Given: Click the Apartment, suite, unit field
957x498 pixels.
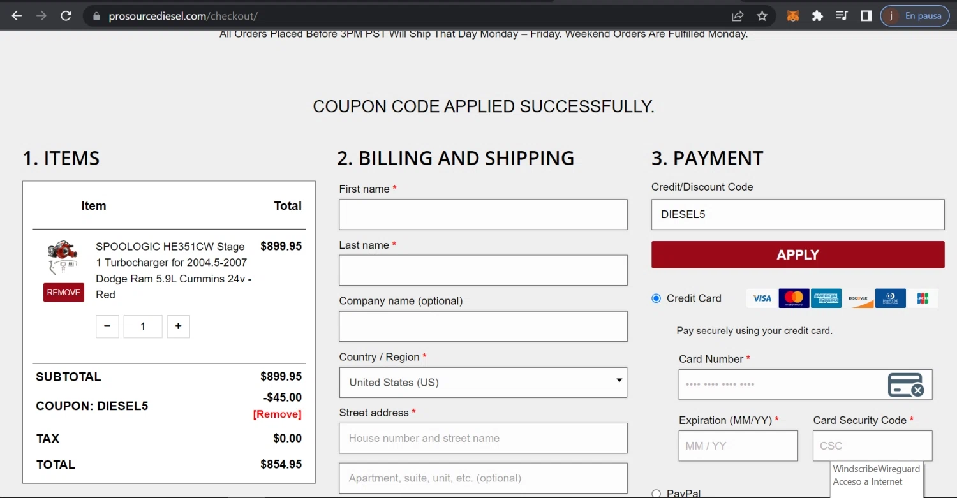Looking at the screenshot, I should [x=483, y=478].
